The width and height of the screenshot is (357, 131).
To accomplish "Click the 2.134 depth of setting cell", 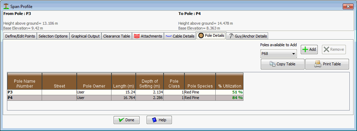I will point(150,92).
